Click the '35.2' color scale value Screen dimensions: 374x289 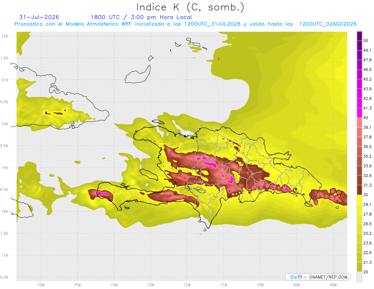coord(367,156)
